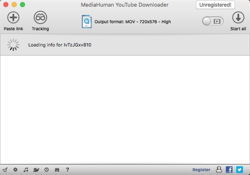250x175 pixels.
Task: Minimize window with the yellow button
Action: click(14, 5)
